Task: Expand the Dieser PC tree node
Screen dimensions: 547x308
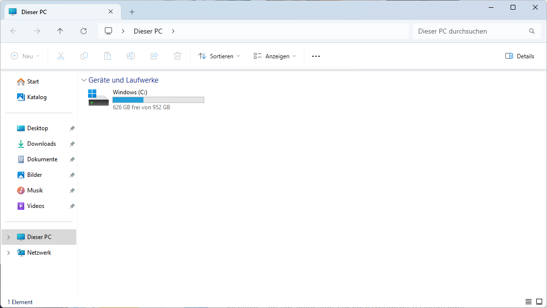Action: point(8,237)
